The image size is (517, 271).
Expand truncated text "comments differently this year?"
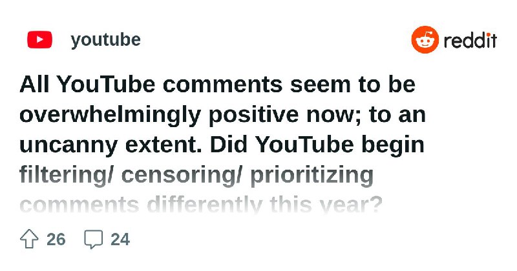(x=201, y=205)
